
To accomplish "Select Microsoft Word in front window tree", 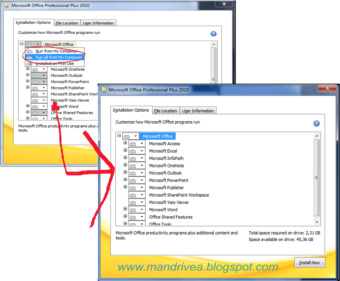I will [x=163, y=210].
